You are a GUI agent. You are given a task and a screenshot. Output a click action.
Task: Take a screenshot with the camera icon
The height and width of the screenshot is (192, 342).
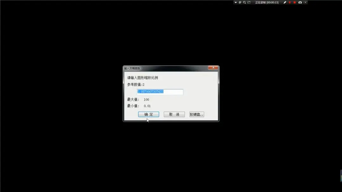(300, 2)
